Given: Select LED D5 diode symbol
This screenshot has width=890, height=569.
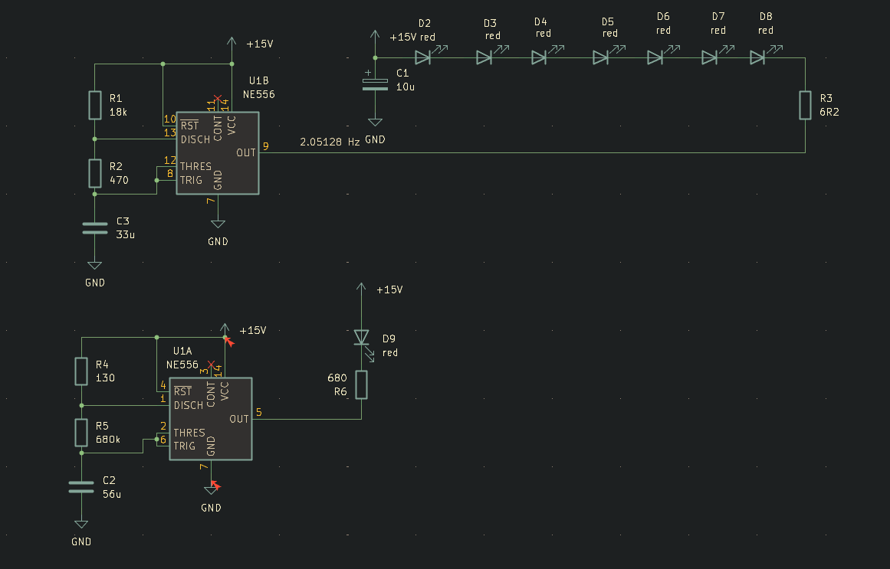Looking at the screenshot, I should [600, 57].
